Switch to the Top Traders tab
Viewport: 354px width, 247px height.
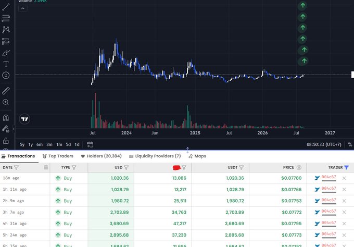pos(58,156)
